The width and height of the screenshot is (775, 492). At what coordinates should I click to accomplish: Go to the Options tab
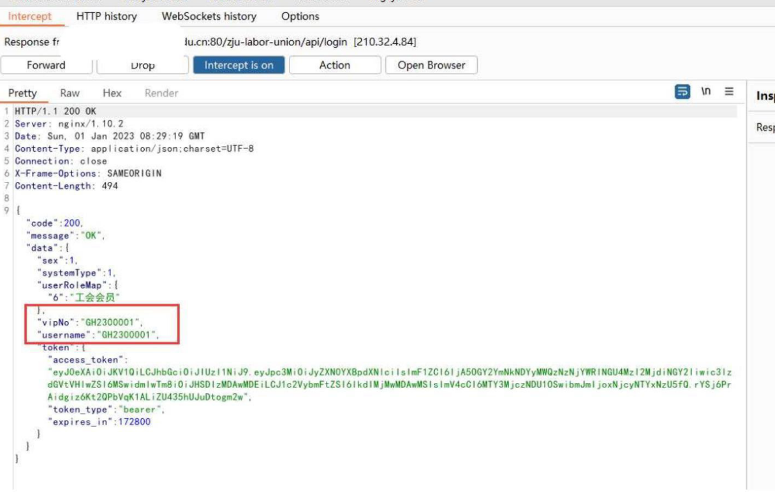click(300, 17)
